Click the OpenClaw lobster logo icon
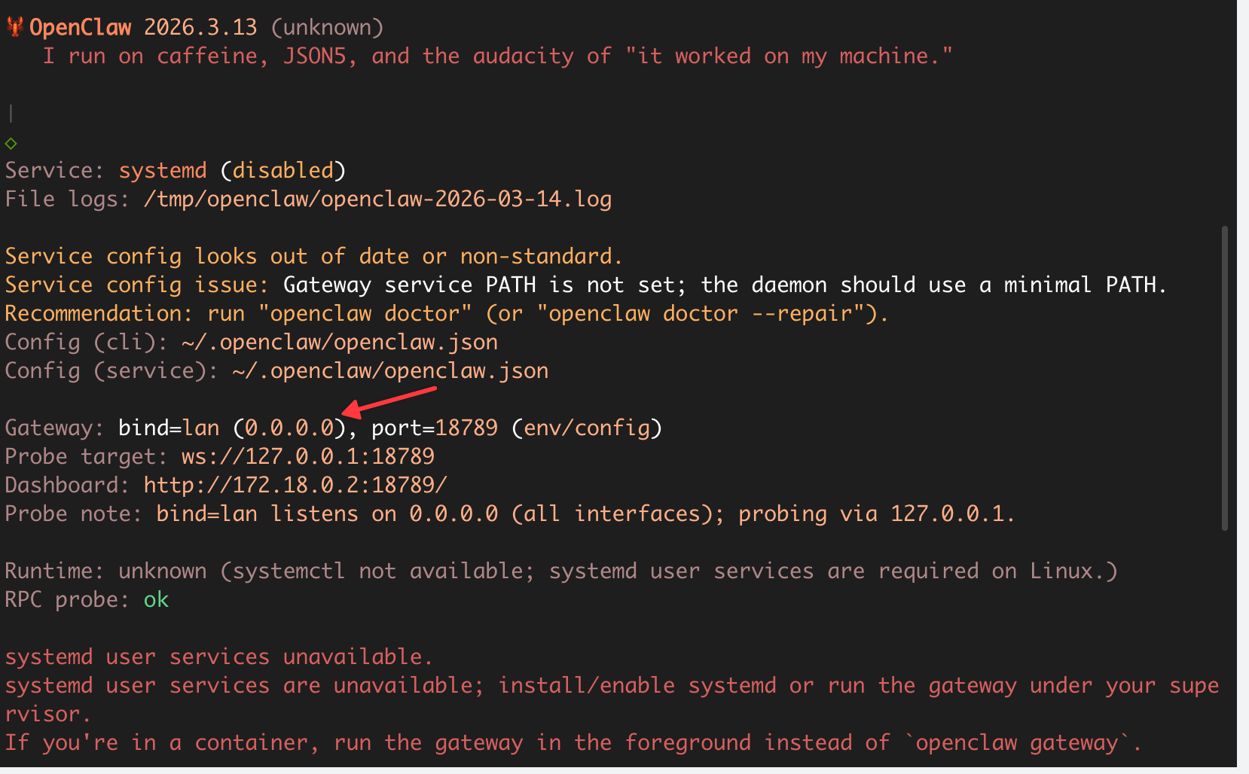 15,27
